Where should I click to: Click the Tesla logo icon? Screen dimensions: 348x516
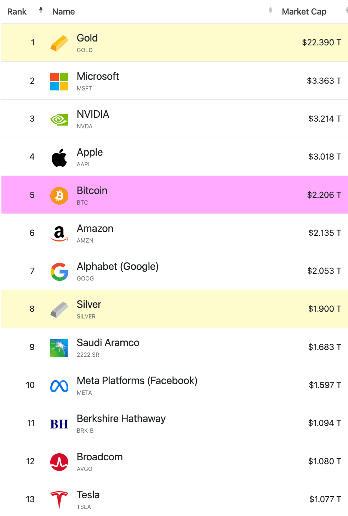point(59,500)
